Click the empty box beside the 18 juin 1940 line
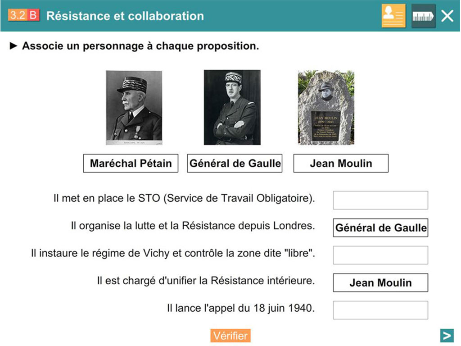 pyautogui.click(x=380, y=310)
